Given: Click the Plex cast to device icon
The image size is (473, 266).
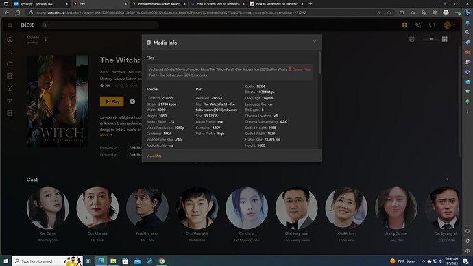Looking at the screenshot, I should pos(432,25).
